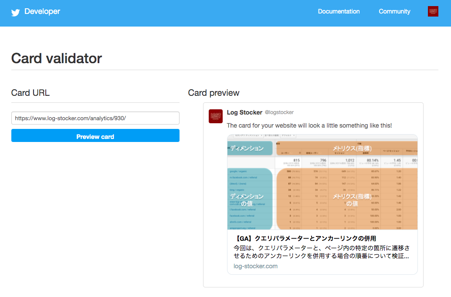Click the Card validator heading
This screenshot has width=451, height=297.
click(x=56, y=58)
